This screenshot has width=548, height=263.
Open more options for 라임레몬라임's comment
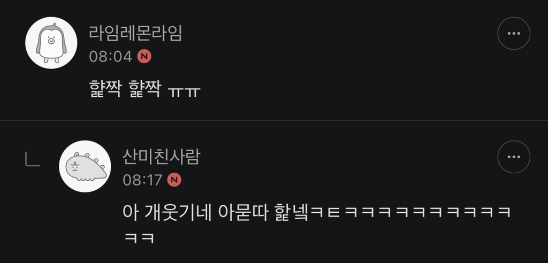513,33
